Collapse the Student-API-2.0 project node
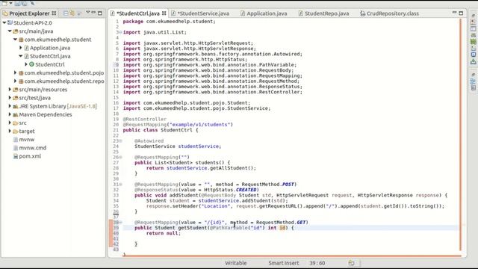 (x=4, y=23)
